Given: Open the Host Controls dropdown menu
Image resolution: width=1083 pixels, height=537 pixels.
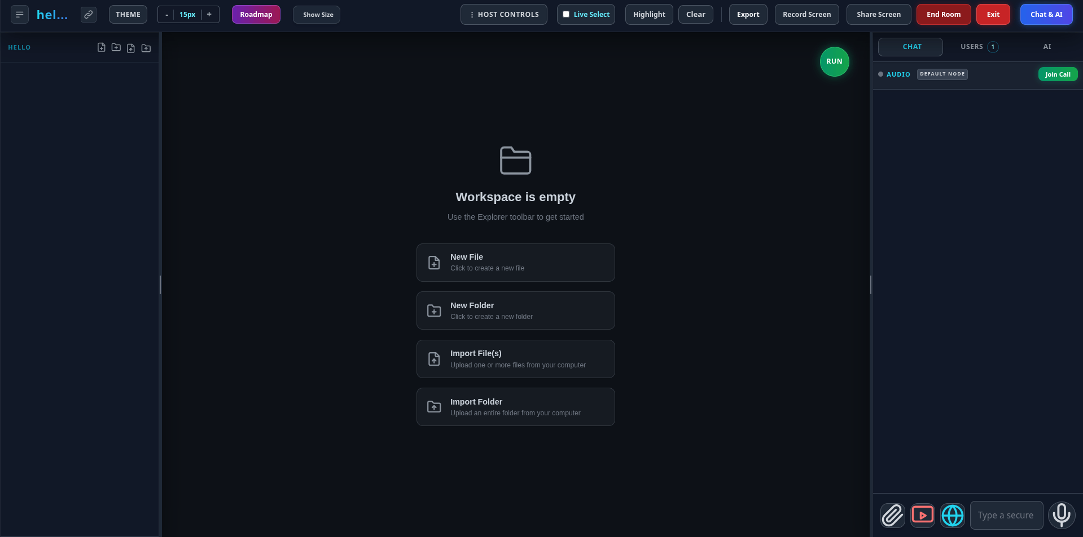Looking at the screenshot, I should pos(504,15).
